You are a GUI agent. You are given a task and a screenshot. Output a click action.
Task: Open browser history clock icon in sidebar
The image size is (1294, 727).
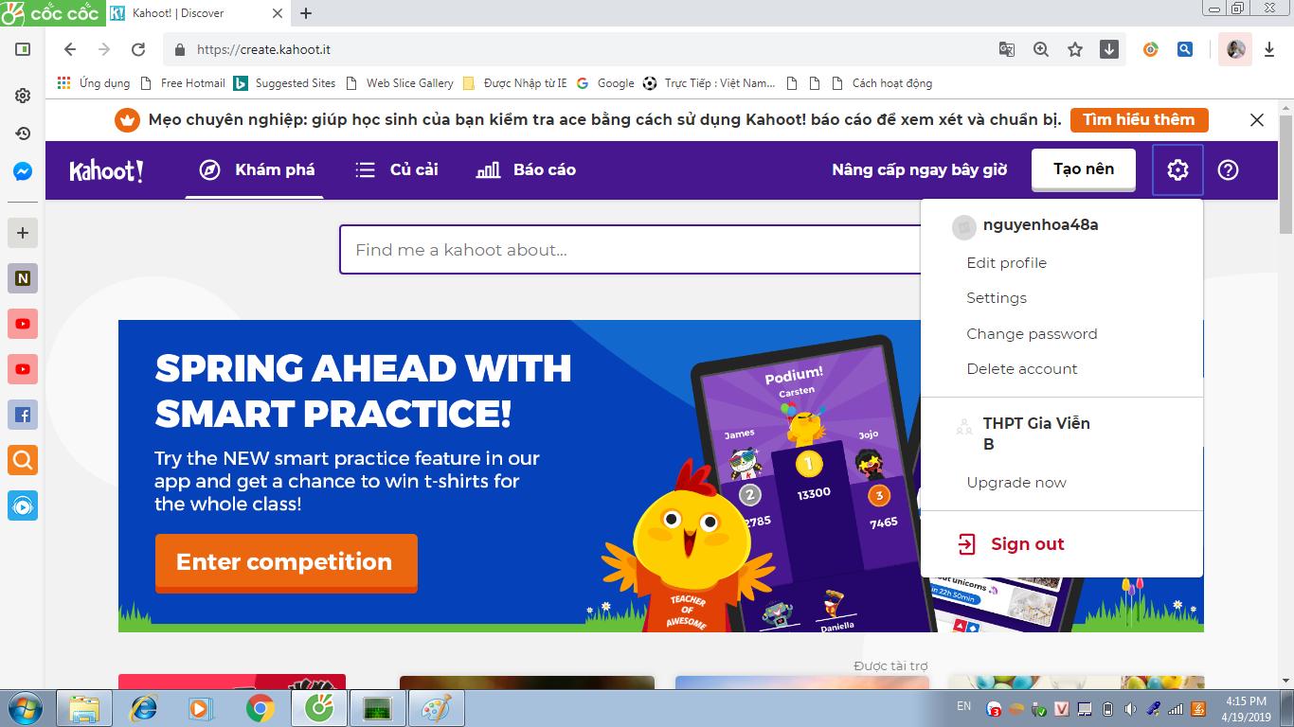pyautogui.click(x=23, y=133)
